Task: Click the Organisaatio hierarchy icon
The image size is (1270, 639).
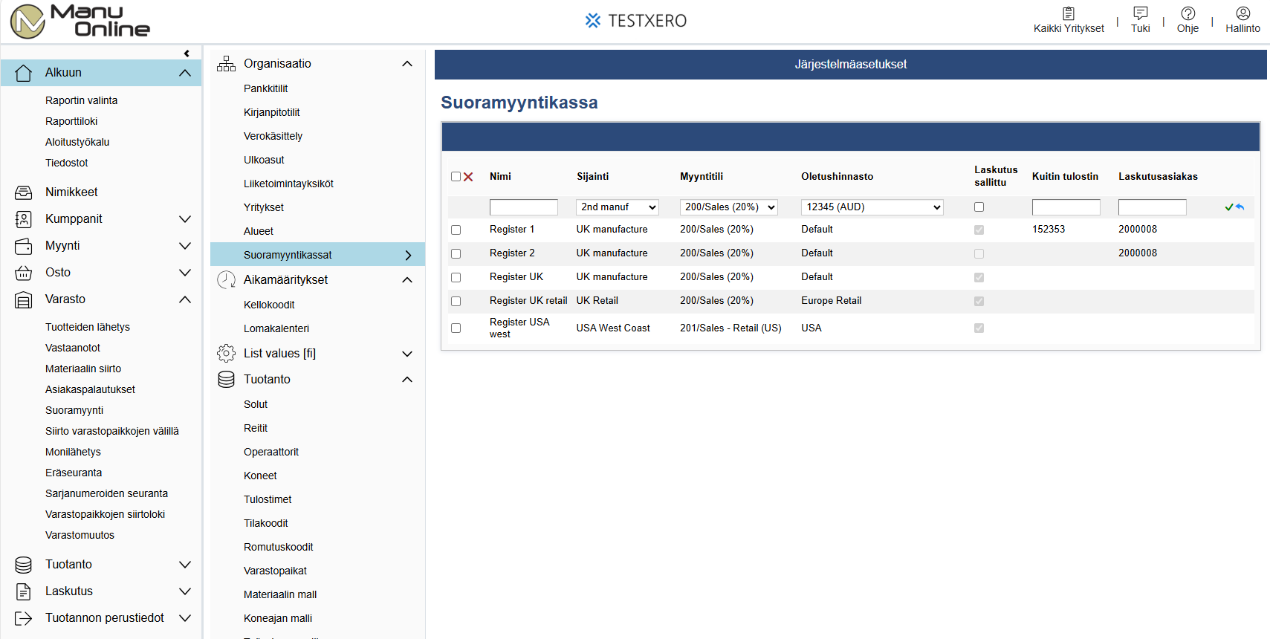Action: click(x=226, y=64)
